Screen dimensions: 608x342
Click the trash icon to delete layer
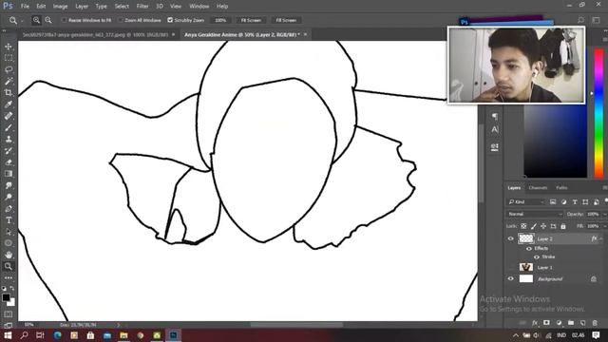click(x=595, y=323)
